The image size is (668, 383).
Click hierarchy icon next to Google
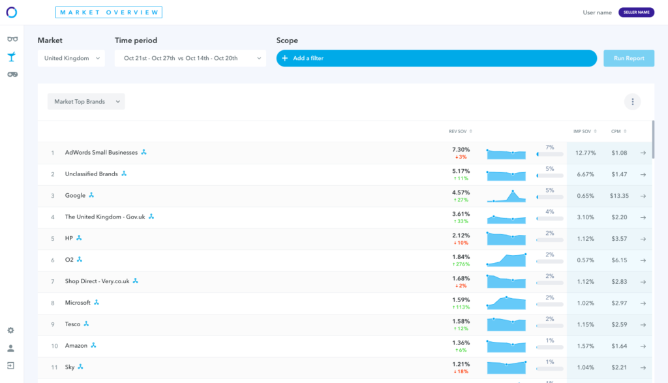click(x=91, y=195)
